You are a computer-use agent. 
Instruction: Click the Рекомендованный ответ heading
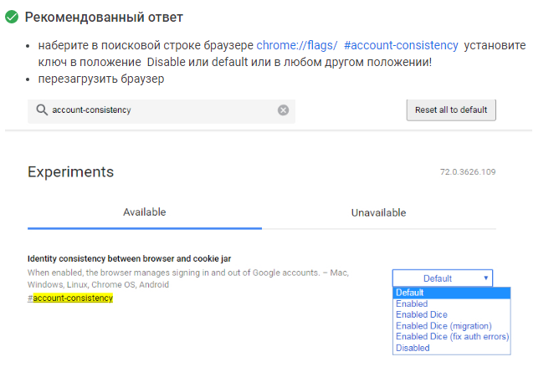point(104,17)
